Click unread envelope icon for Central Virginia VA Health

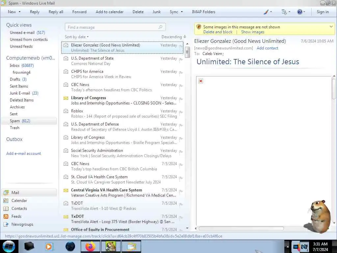(x=66, y=190)
